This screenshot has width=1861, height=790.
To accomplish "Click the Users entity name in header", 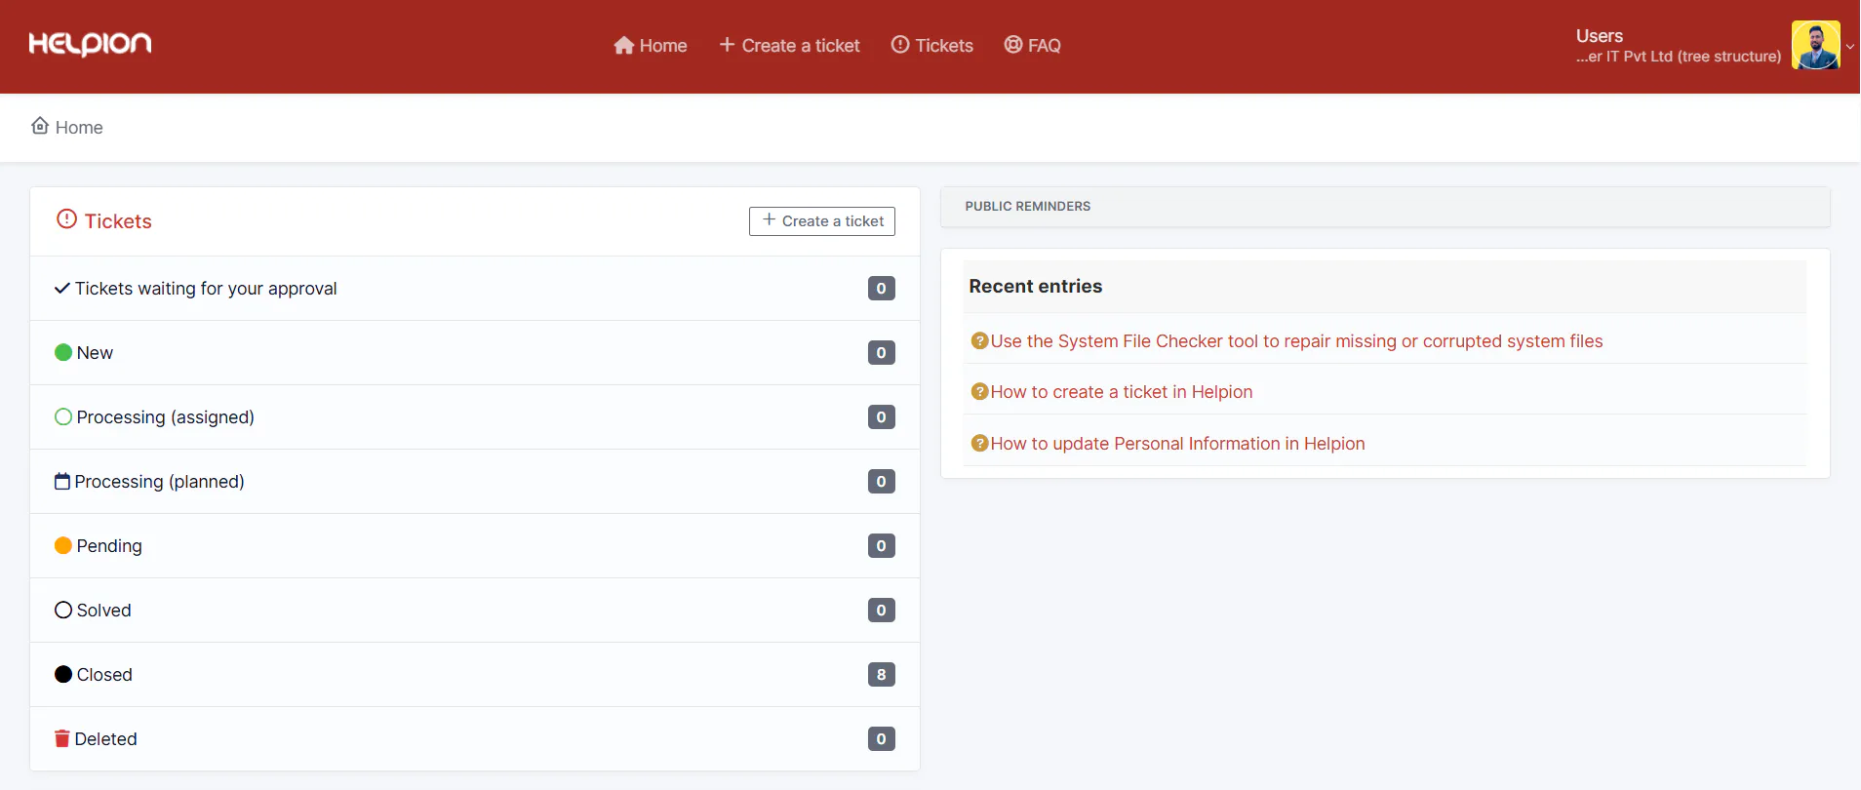I will 1600,36.
